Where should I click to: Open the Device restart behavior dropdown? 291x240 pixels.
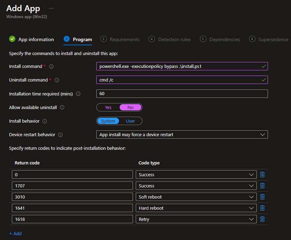point(182,134)
